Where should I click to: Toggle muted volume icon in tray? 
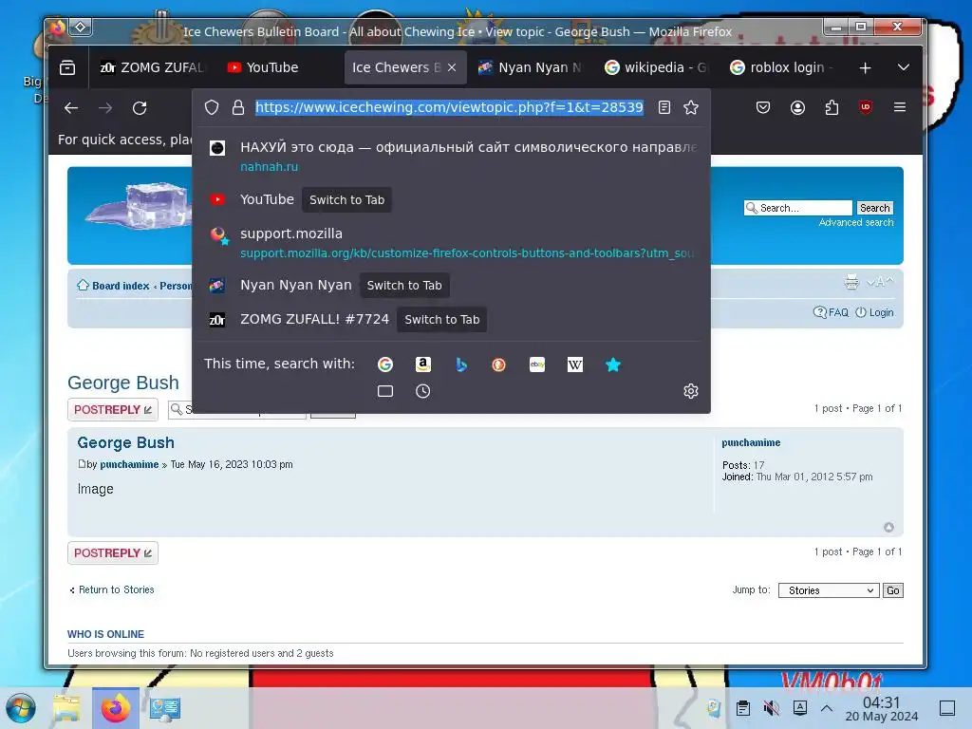(771, 708)
